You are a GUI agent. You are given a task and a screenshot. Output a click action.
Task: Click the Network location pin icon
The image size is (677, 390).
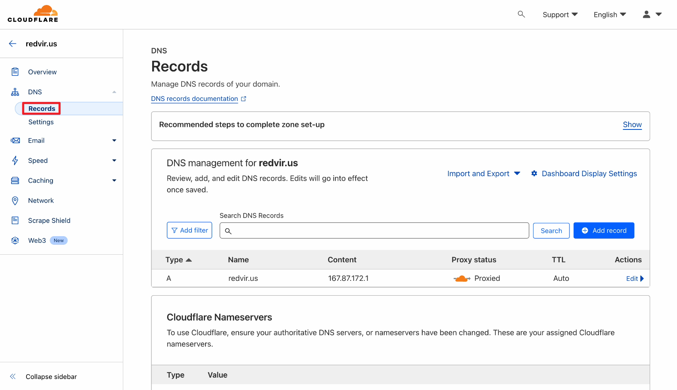[15, 201]
